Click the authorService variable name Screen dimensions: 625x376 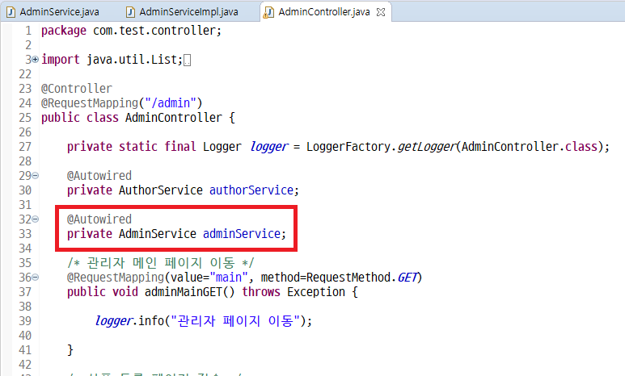pos(251,190)
